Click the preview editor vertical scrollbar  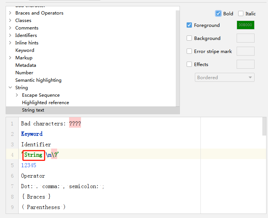pyautogui.click(x=264, y=127)
